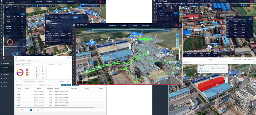
Task: Click the user profile icon in the fence drawing window's header
Action: coord(254,60)
